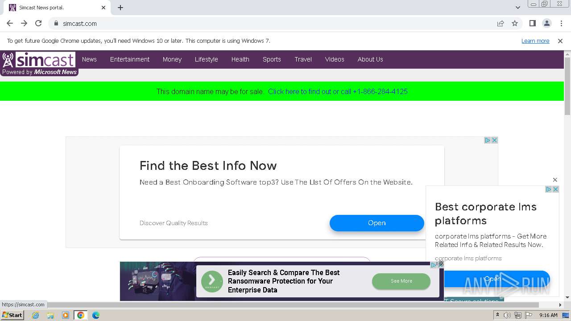Close the ransomware protection banner ad

pyautogui.click(x=441, y=264)
